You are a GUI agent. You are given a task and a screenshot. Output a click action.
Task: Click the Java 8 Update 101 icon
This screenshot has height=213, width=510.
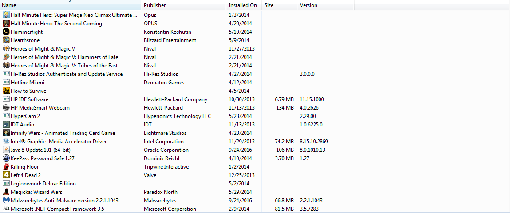[6, 150]
